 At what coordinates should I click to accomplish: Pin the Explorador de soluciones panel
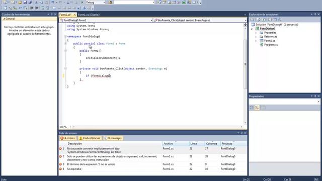coord(315,15)
